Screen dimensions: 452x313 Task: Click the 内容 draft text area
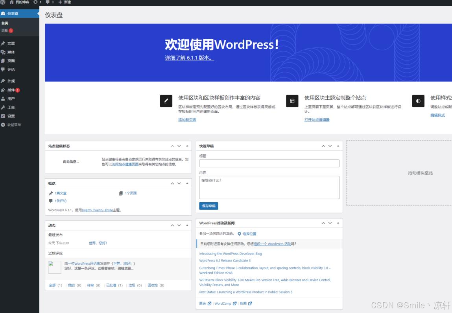point(269,188)
